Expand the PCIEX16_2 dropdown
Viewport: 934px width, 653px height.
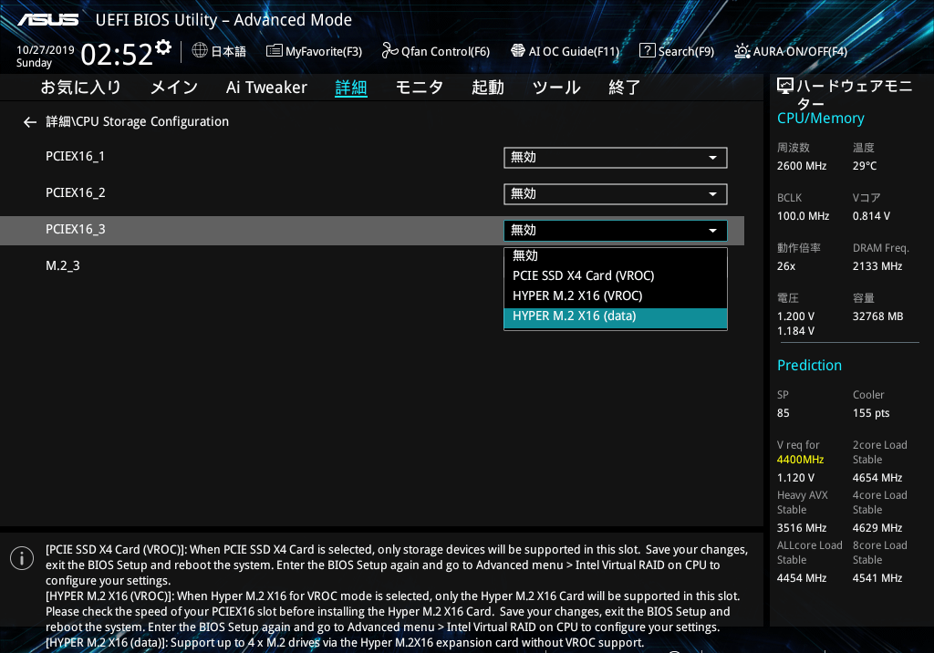point(616,194)
